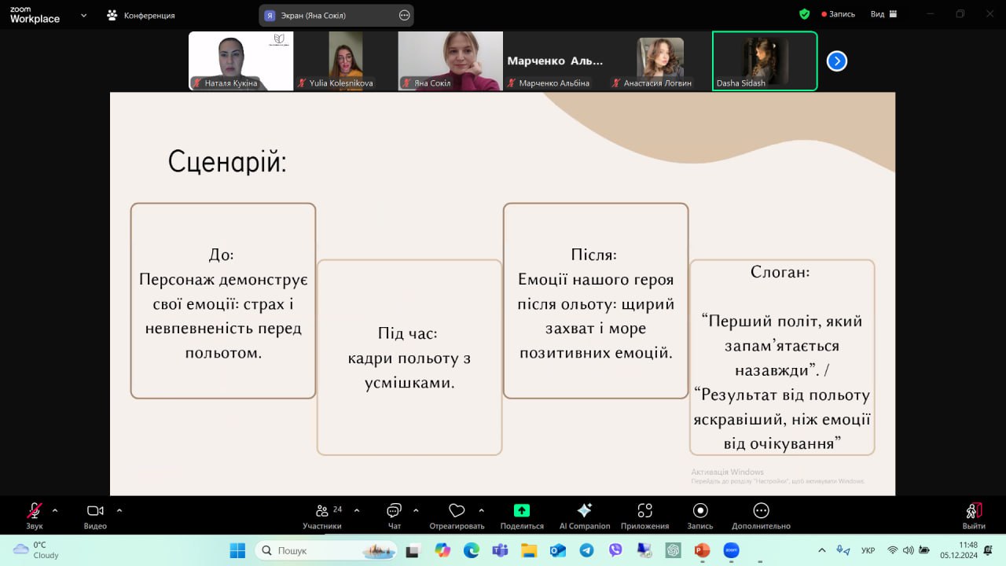1006x566 pixels.
Task: Open the Вид layout menu
Action: coord(883,14)
